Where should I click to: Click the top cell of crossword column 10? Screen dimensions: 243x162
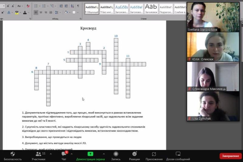coord(116,40)
